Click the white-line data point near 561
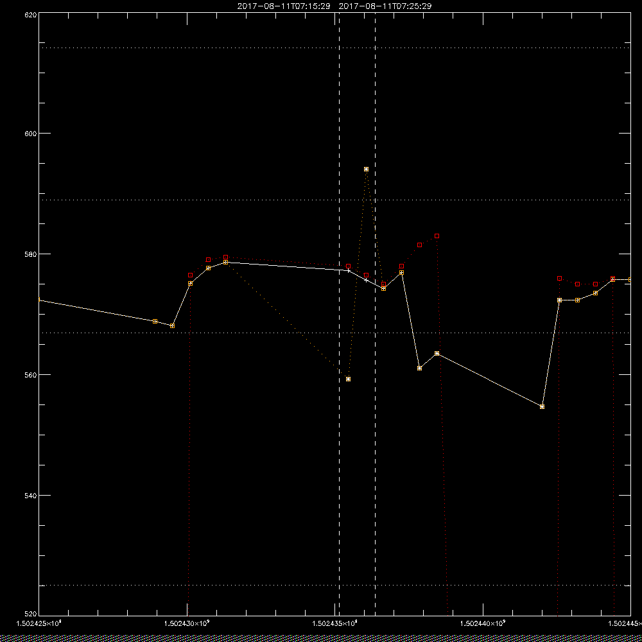This screenshot has height=642, width=642. pyautogui.click(x=420, y=368)
